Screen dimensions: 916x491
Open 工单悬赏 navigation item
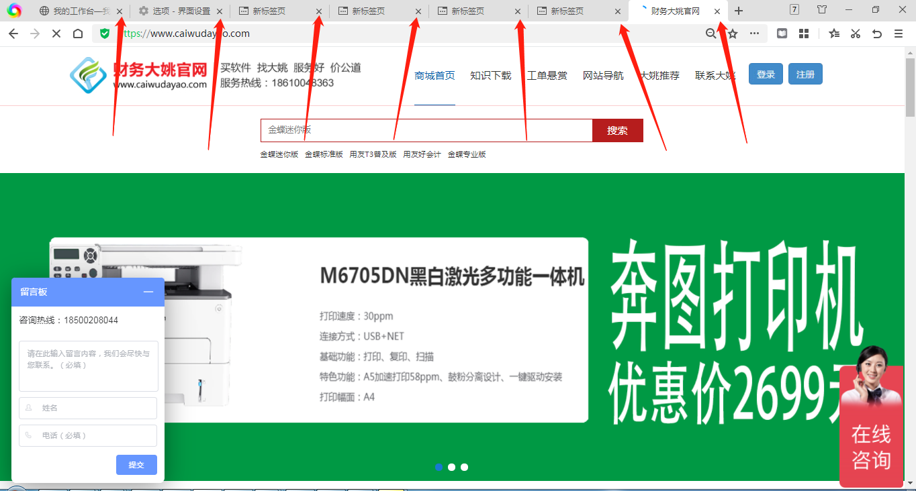click(x=547, y=76)
